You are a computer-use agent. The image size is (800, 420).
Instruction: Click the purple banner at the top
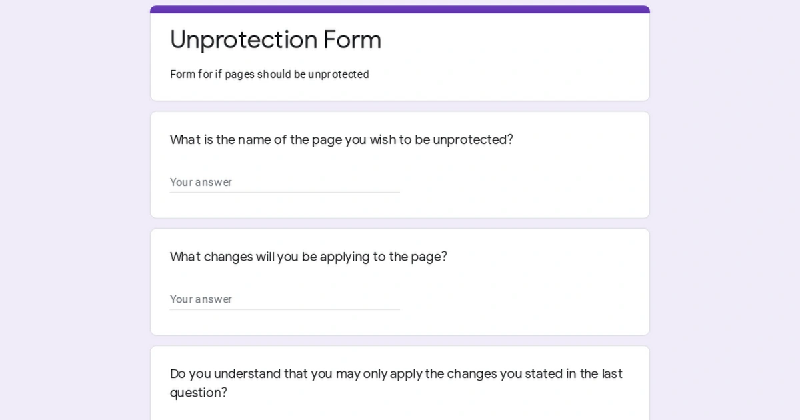coord(400,7)
